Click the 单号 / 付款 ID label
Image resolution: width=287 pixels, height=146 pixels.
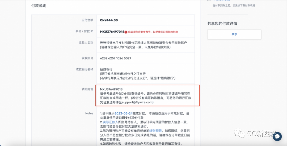click(84, 31)
